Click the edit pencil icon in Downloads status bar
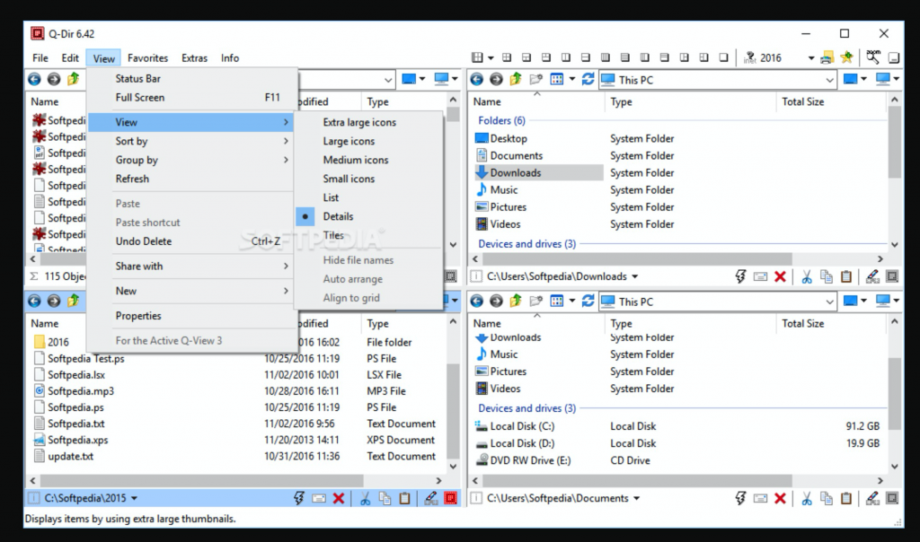The height and width of the screenshot is (542, 920). coord(872,276)
